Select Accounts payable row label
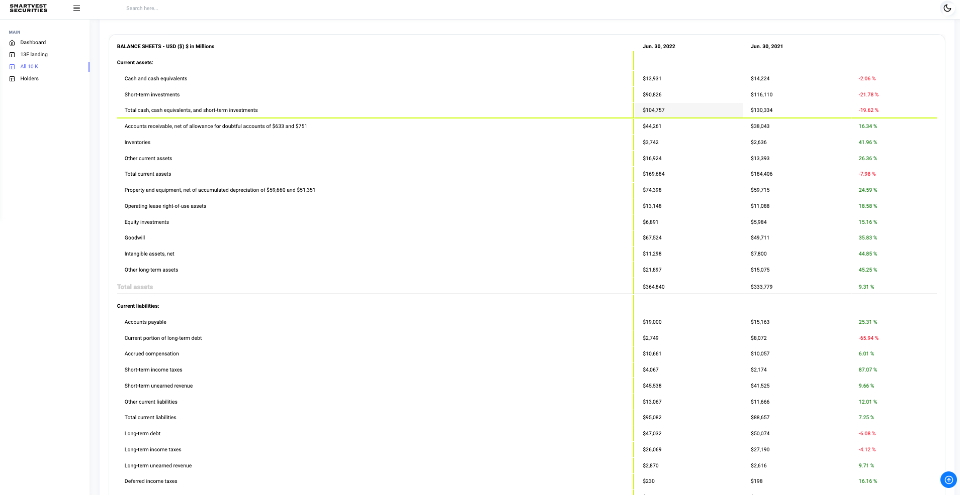Screen dimensions: 960x495 (145, 322)
